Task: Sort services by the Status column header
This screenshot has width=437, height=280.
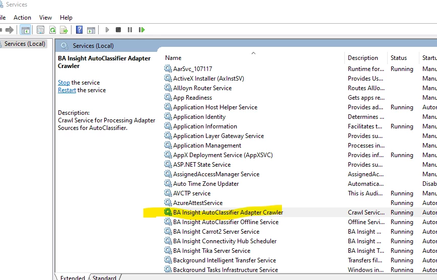Action: pyautogui.click(x=399, y=58)
